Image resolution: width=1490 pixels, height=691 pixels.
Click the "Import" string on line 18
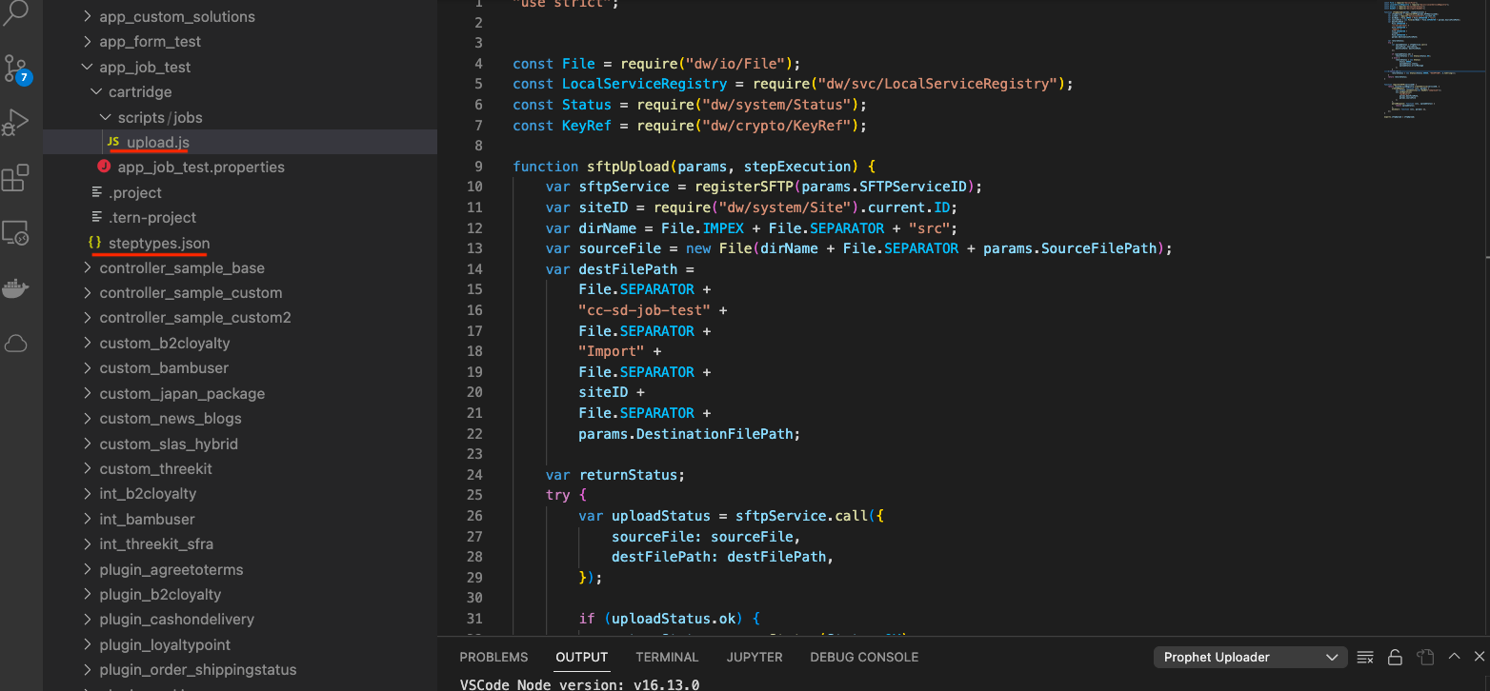tap(612, 351)
